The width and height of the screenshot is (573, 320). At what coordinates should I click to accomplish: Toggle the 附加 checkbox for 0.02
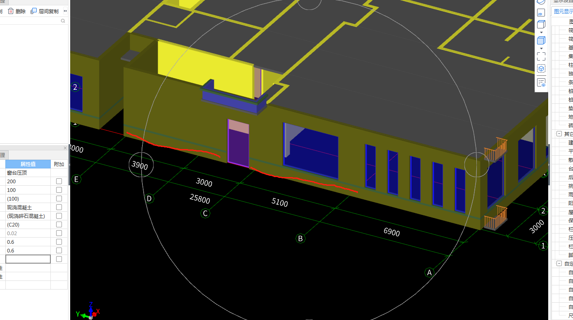pos(59,233)
